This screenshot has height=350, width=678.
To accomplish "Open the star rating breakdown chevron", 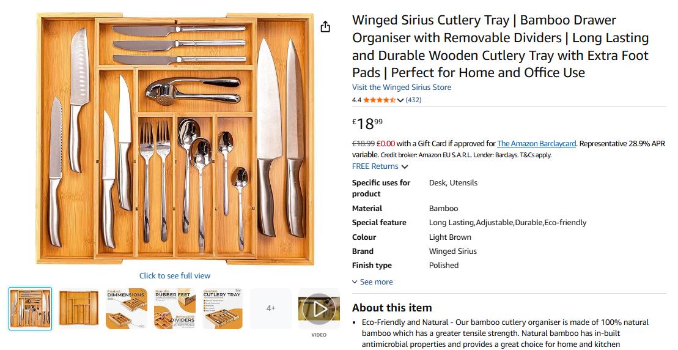I will click(x=400, y=100).
